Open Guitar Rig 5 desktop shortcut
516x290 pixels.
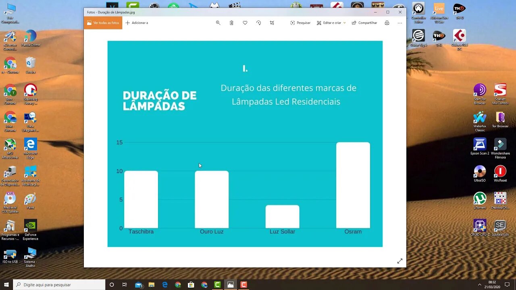(x=418, y=39)
